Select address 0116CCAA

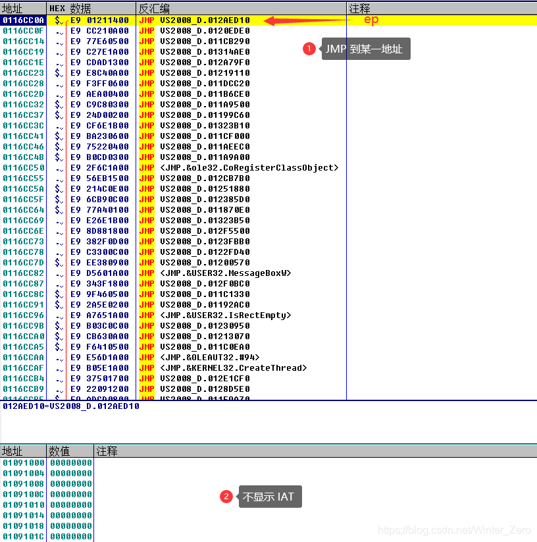coord(24,358)
